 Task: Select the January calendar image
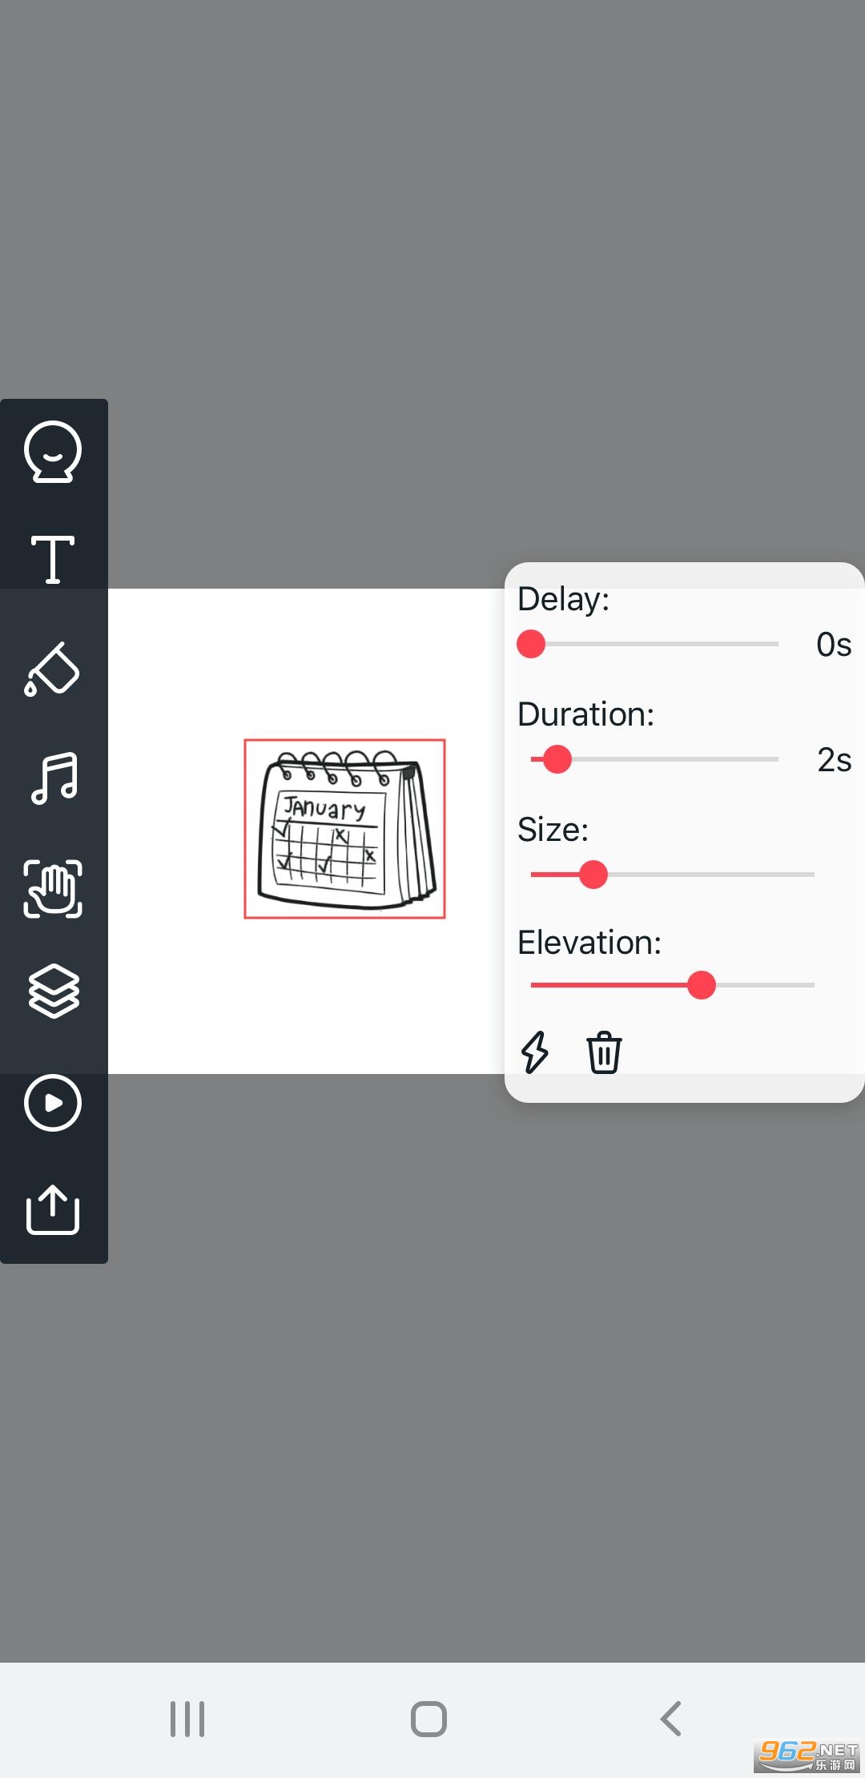tap(345, 829)
